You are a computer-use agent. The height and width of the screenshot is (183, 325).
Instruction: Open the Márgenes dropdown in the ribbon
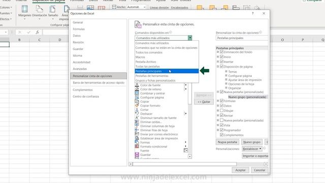pos(24,12)
